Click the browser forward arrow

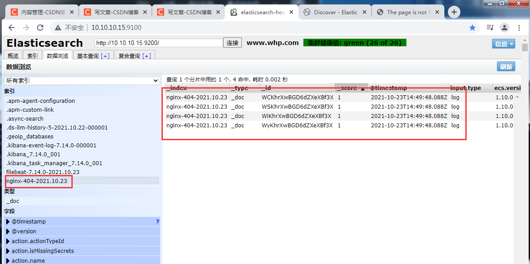(x=26, y=28)
